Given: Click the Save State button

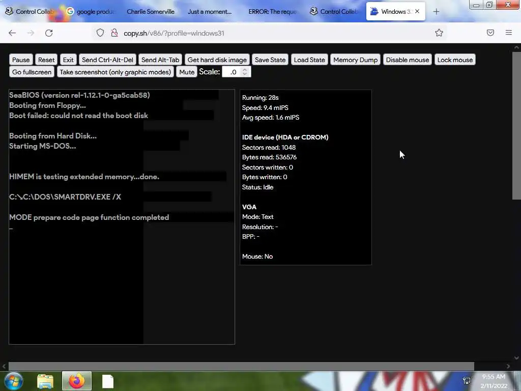Looking at the screenshot, I should pos(270,60).
